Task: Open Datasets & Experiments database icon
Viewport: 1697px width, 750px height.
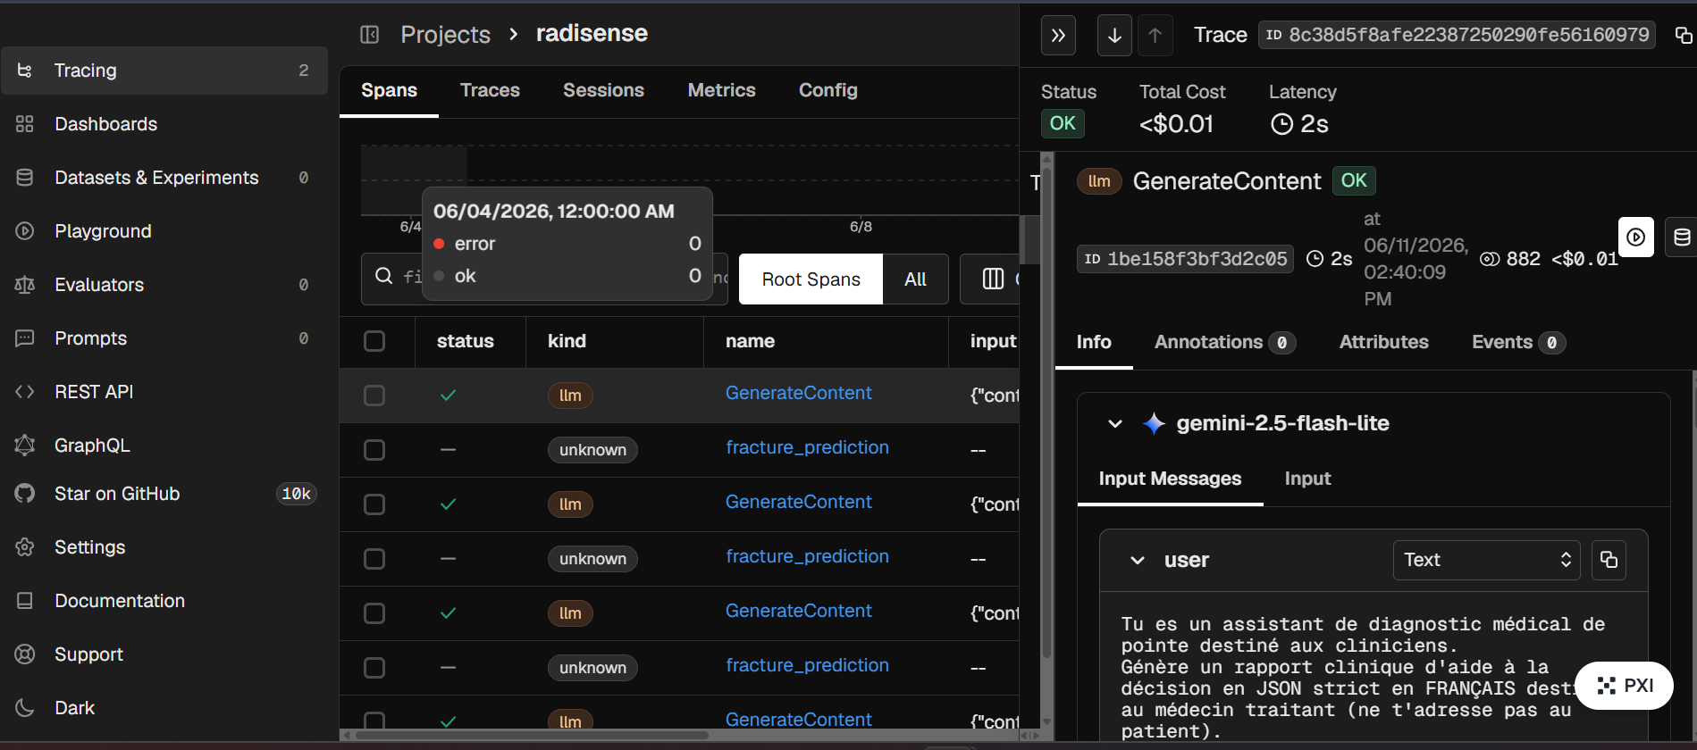Action: tap(25, 178)
